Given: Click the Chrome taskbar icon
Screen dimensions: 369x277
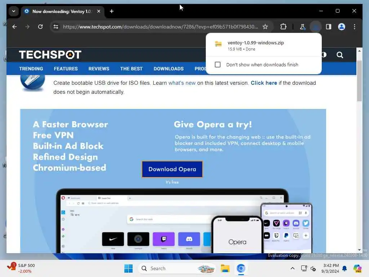Looking at the screenshot, I should [241, 268].
